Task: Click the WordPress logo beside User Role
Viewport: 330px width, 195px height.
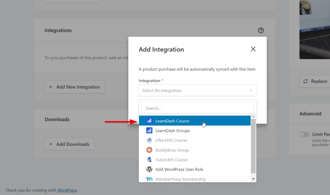Action: coord(149,169)
